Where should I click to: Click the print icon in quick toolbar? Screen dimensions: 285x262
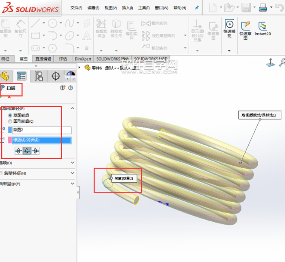click(x=263, y=8)
